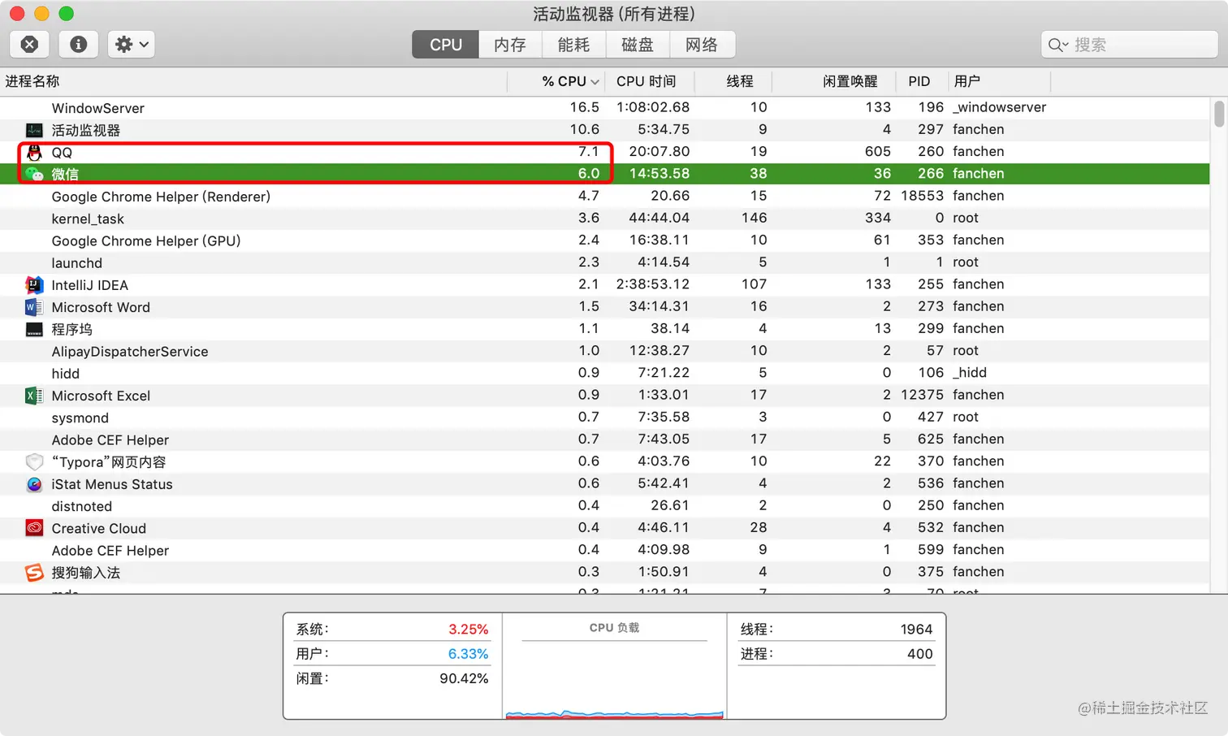Viewport: 1228px width, 736px height.
Task: Toggle % CPU column sort order
Action: pyautogui.click(x=557, y=81)
